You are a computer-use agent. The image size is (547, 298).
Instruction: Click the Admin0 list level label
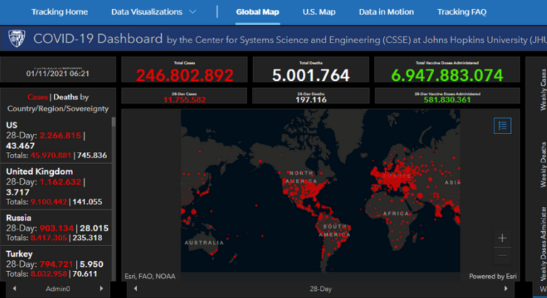click(x=58, y=289)
